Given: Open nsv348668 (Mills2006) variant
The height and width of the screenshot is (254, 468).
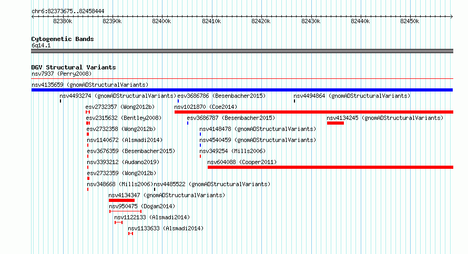Looking at the screenshot, I should click(120, 184).
